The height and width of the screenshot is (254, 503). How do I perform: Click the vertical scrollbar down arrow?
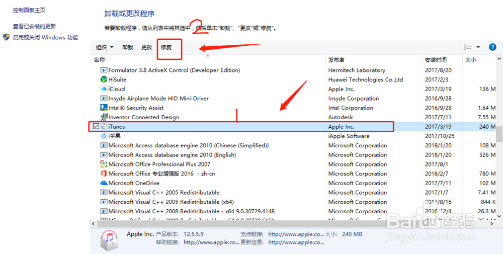(x=499, y=216)
